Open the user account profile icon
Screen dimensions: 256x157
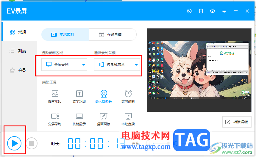click(x=189, y=11)
